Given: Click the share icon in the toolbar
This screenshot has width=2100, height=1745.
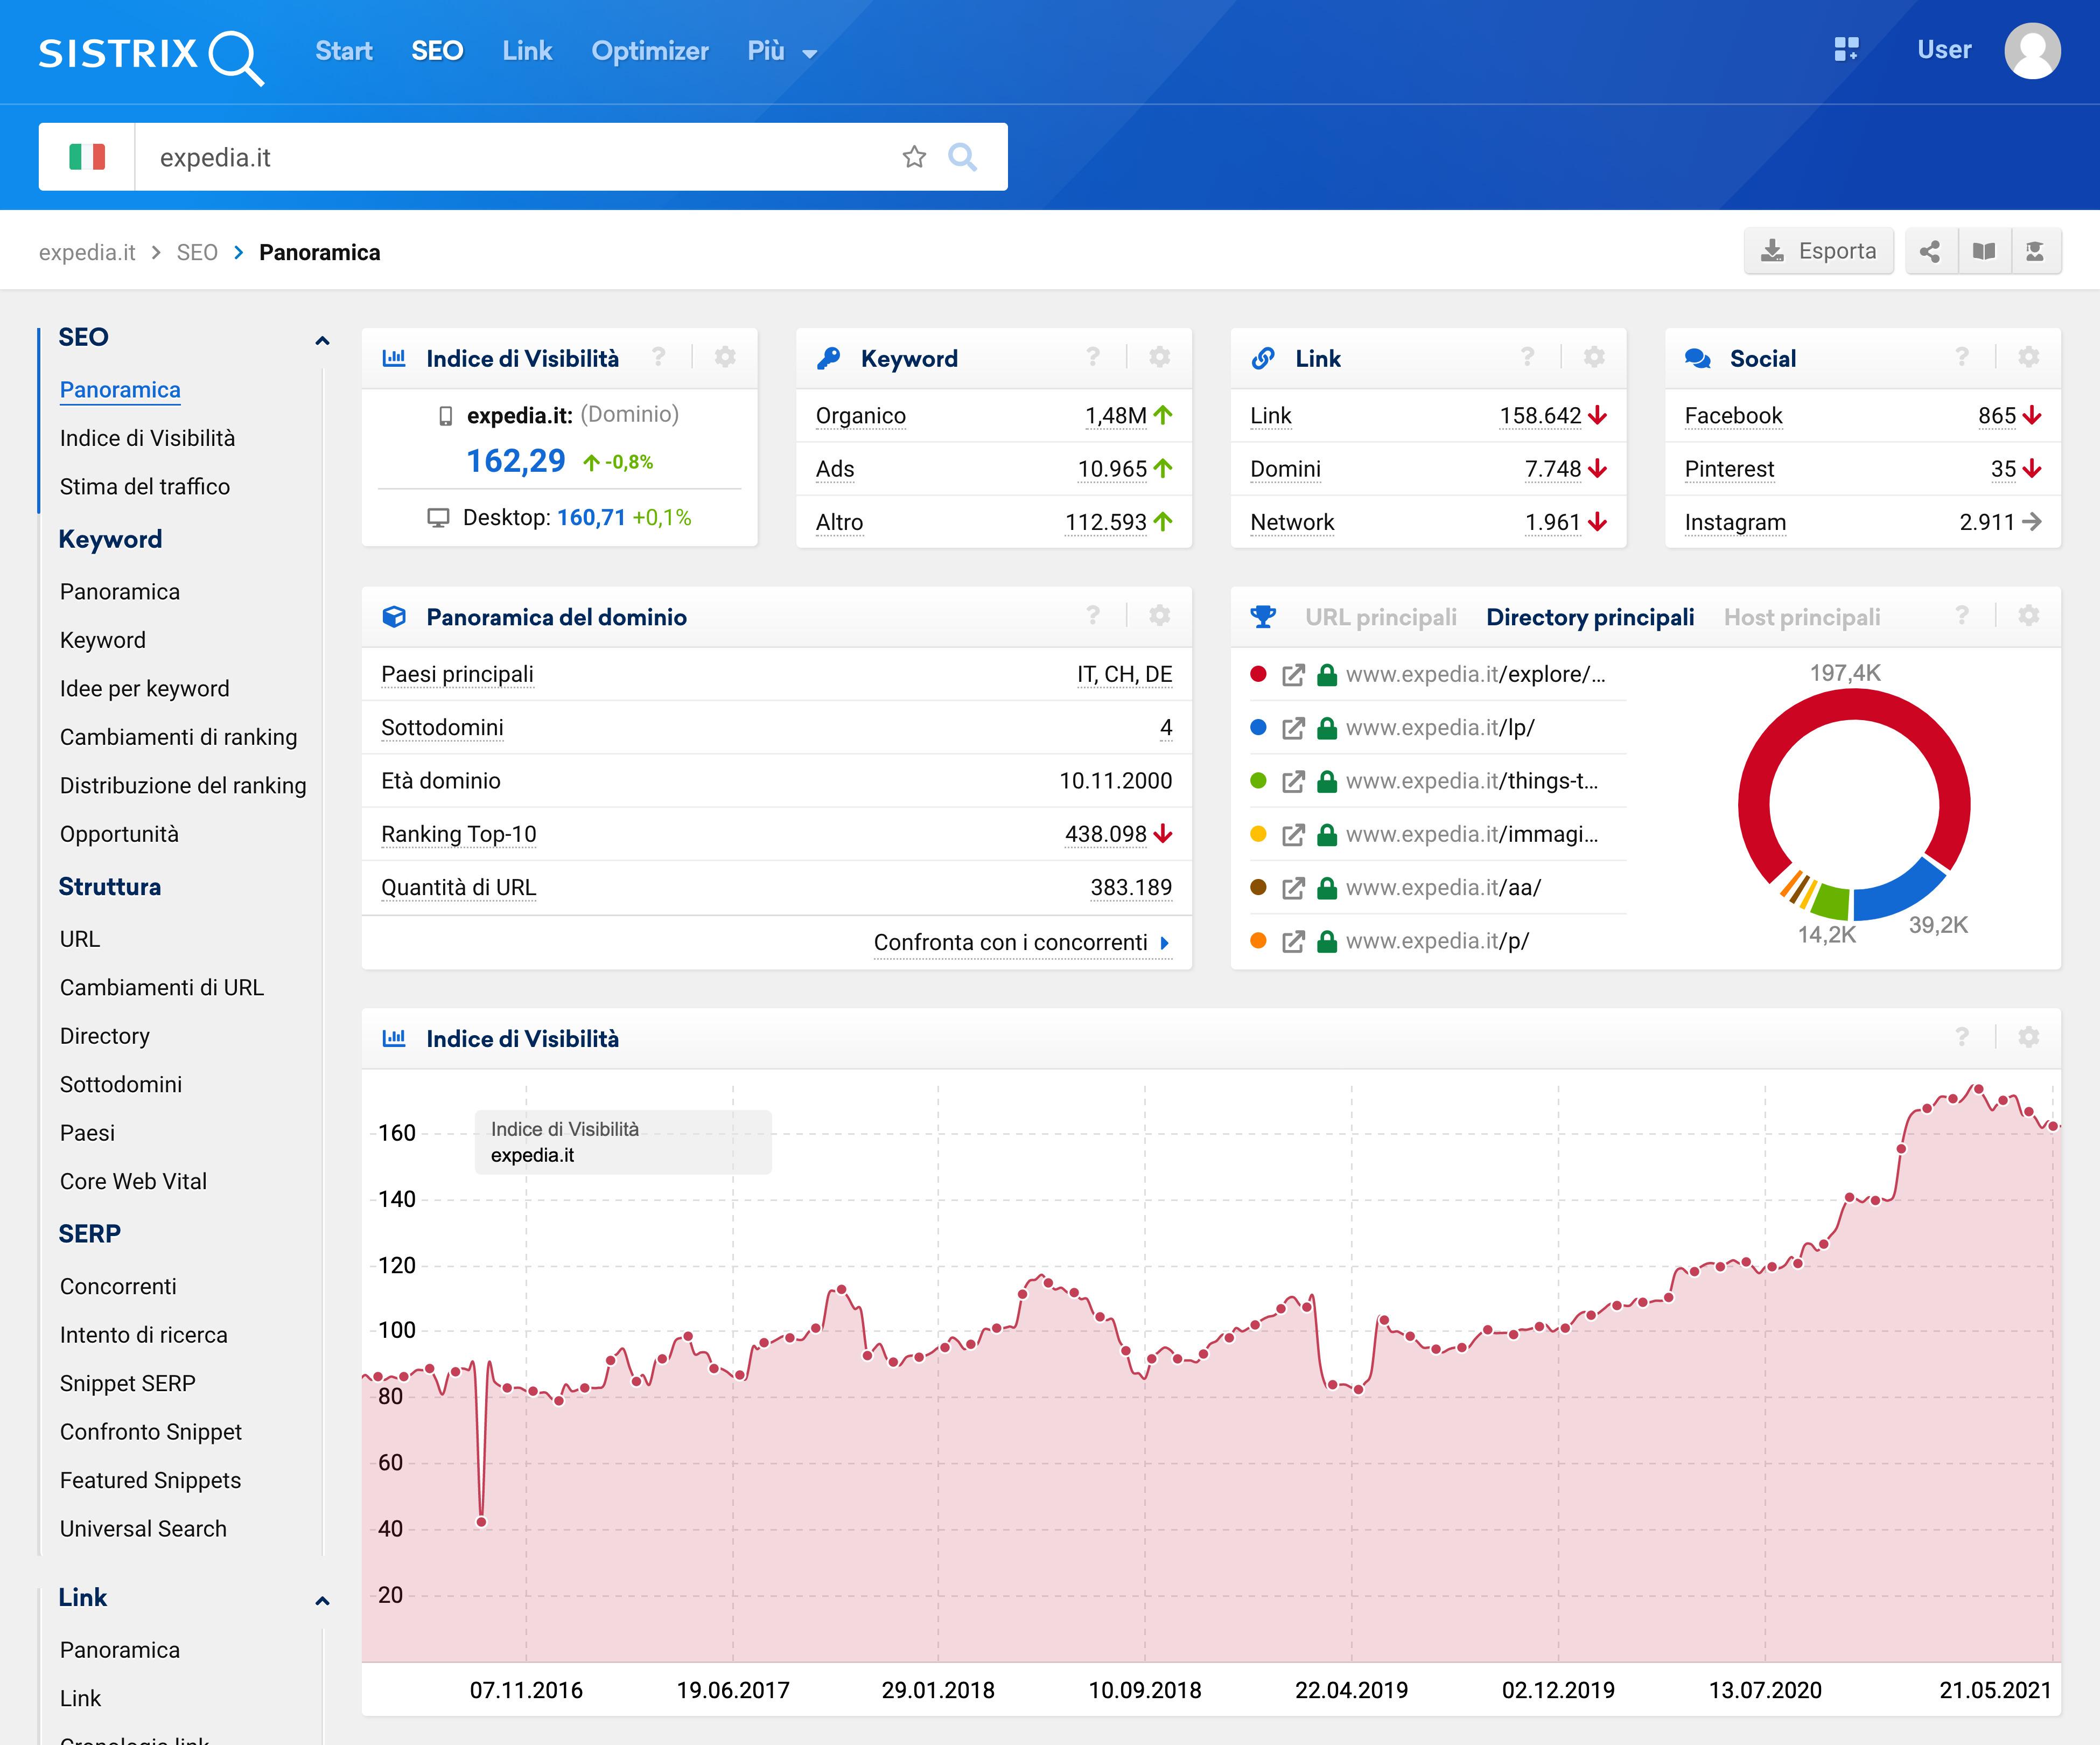Looking at the screenshot, I should tap(1930, 251).
